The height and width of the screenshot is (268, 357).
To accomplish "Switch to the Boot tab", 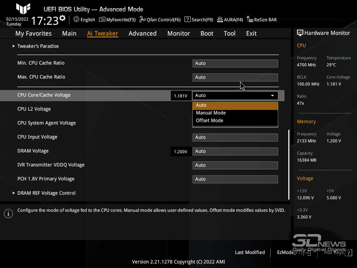I will coord(207,33).
